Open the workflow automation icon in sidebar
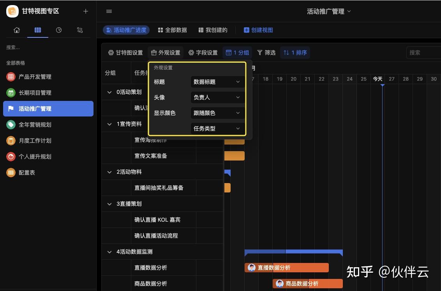441x291 pixels. tap(80, 30)
